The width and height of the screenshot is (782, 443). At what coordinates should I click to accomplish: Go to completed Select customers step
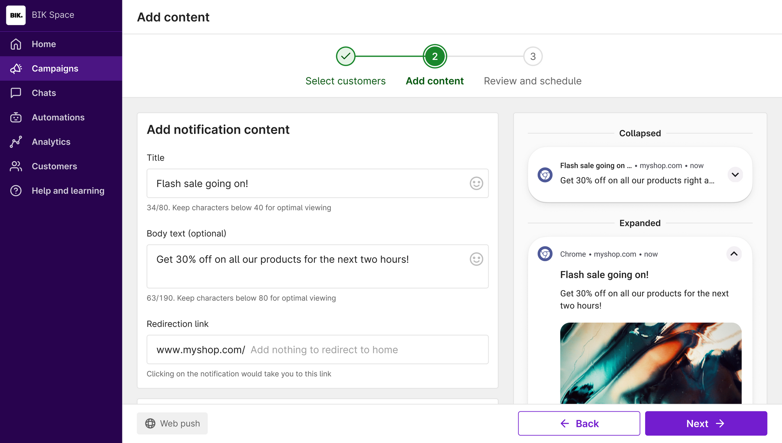tap(346, 57)
